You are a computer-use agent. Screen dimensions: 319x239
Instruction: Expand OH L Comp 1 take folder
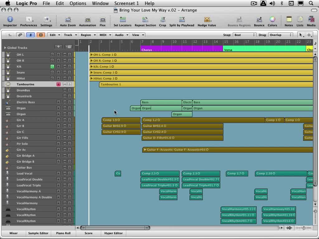(92, 55)
